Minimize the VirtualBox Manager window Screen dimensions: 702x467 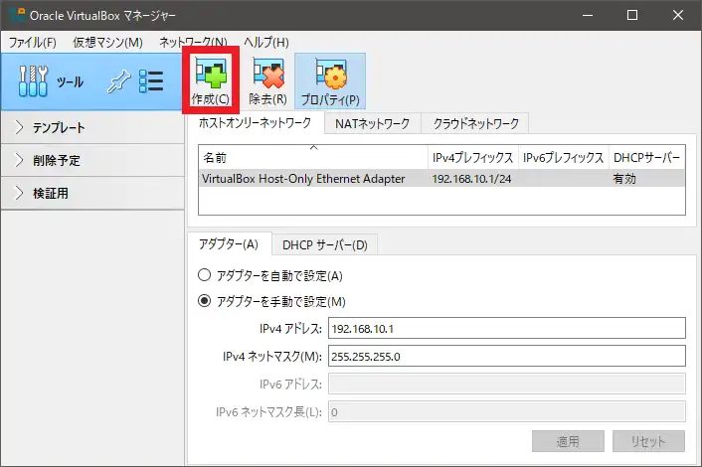tap(588, 15)
